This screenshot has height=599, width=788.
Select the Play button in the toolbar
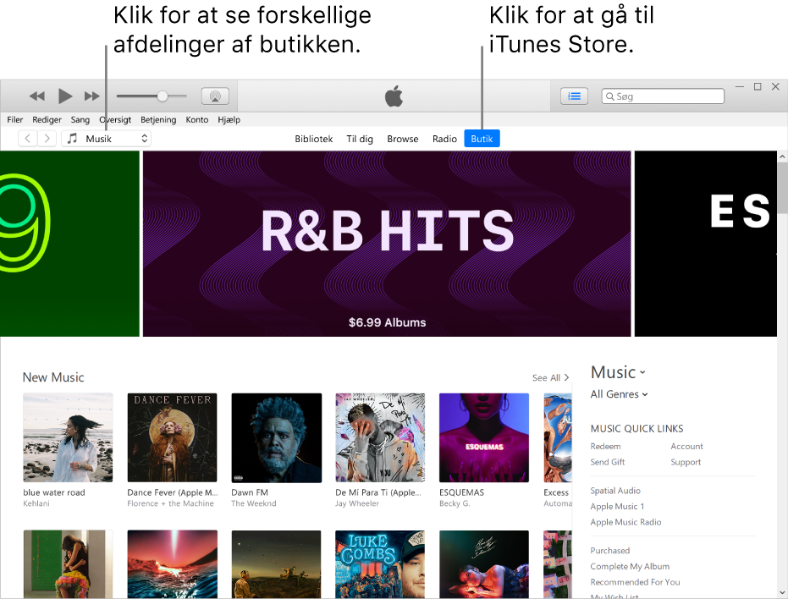pos(65,96)
